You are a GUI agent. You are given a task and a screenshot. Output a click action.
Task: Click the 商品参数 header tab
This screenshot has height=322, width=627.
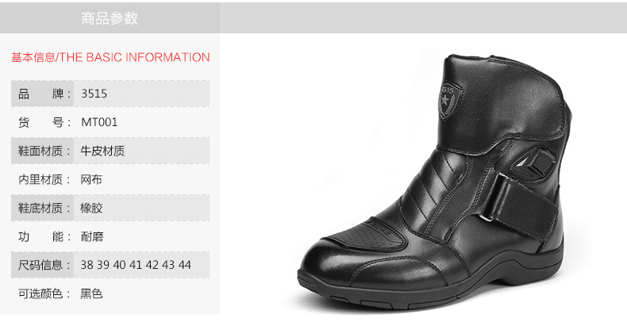coord(110,18)
